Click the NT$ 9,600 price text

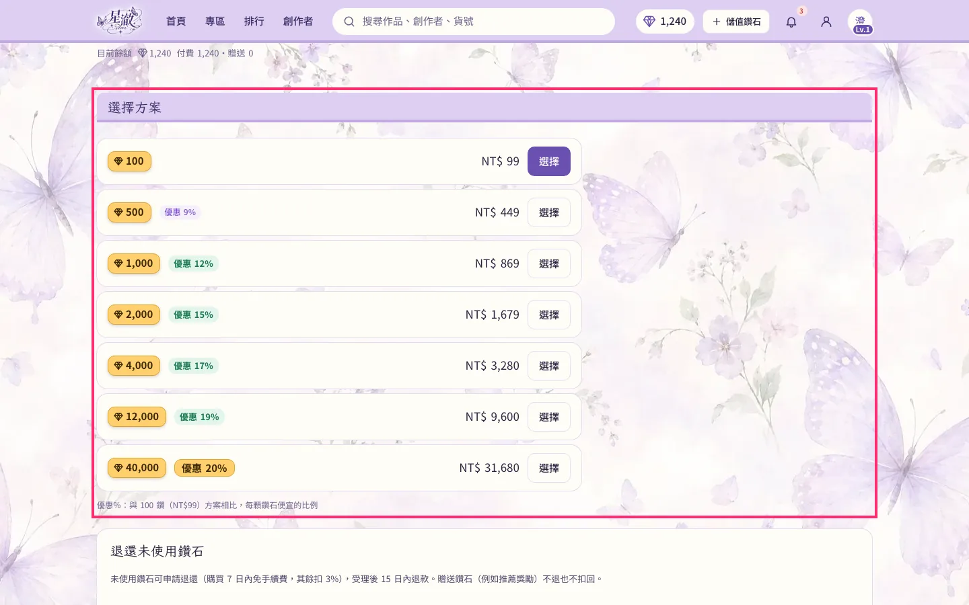click(492, 417)
